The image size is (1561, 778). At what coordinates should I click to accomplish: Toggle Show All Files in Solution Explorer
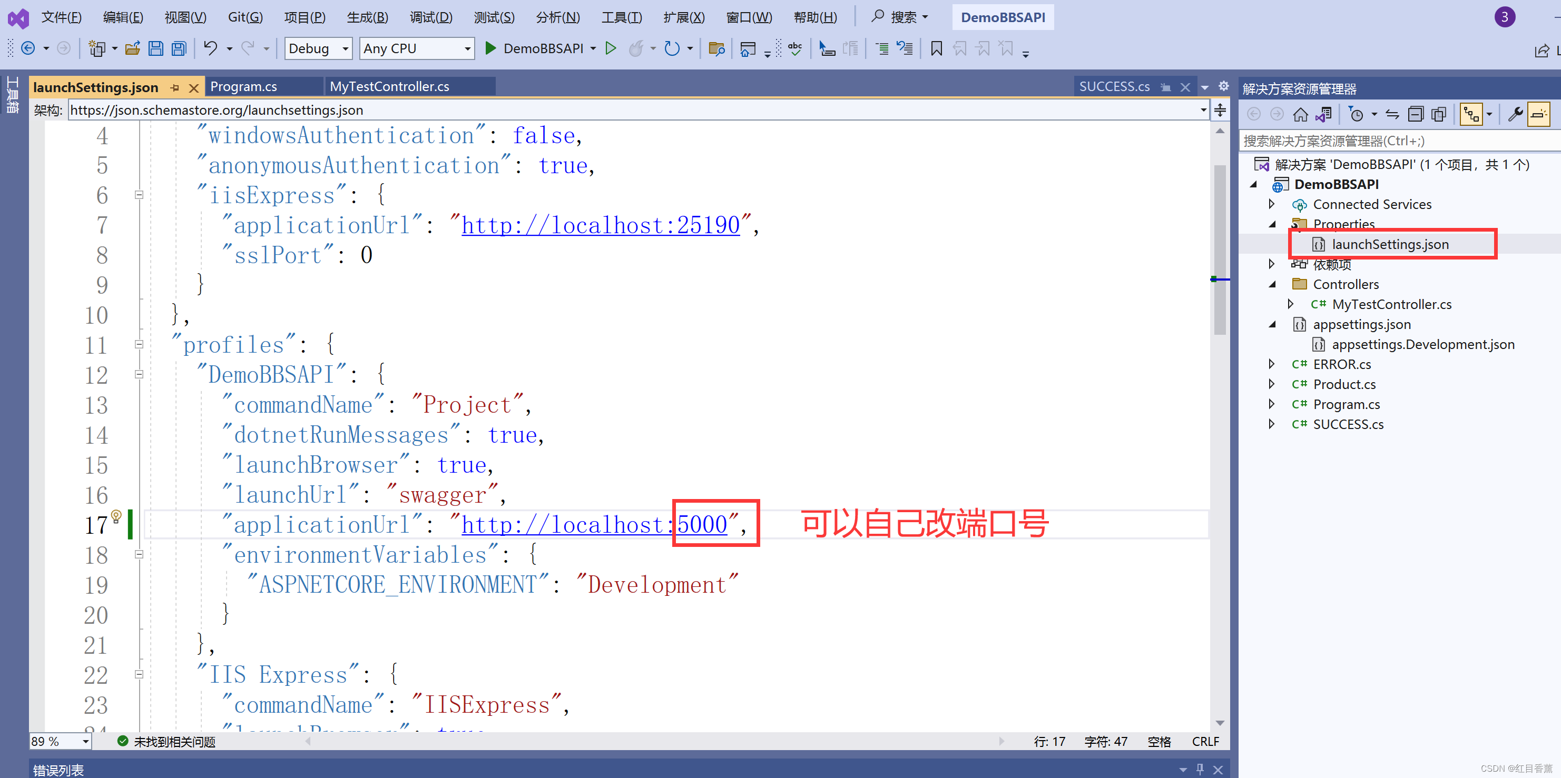pos(1438,114)
